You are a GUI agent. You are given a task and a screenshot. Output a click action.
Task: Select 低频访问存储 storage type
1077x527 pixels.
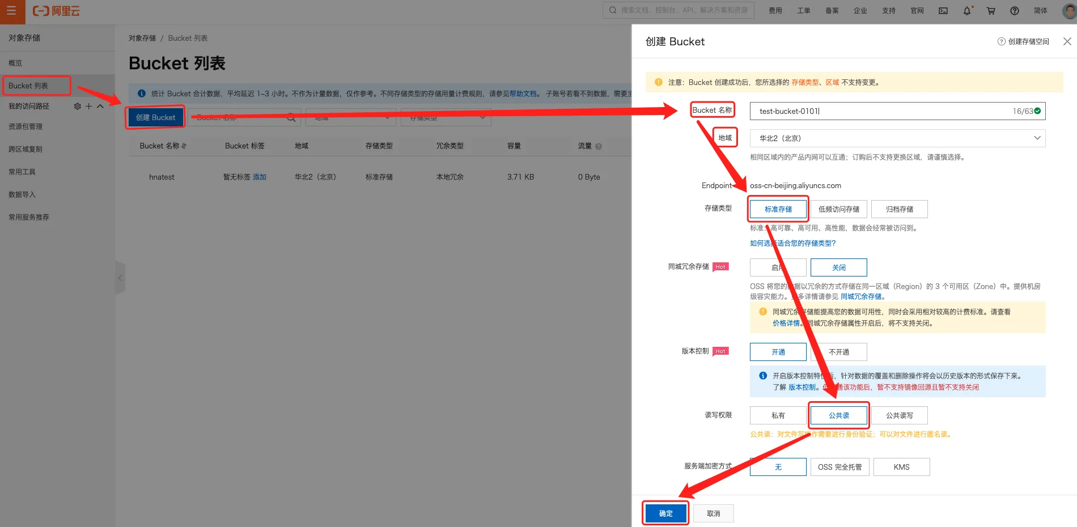(838, 209)
